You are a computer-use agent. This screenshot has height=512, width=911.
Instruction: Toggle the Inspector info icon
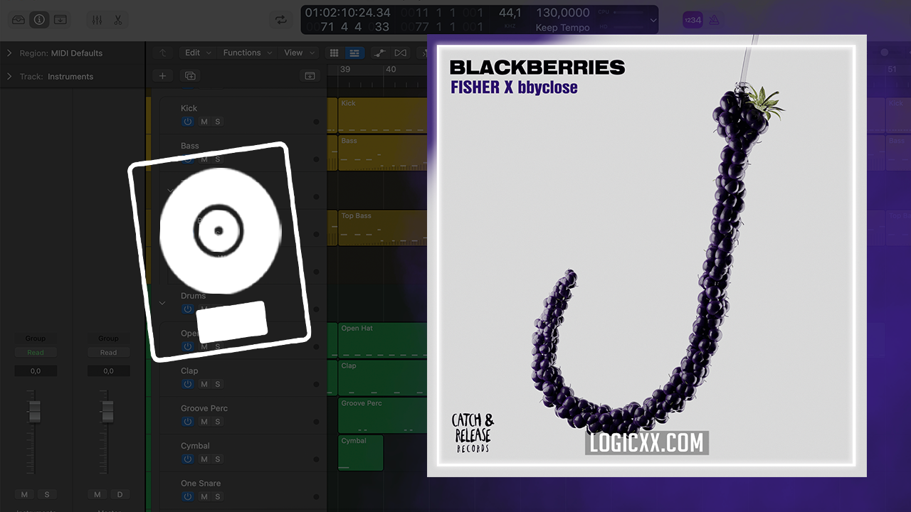[39, 20]
